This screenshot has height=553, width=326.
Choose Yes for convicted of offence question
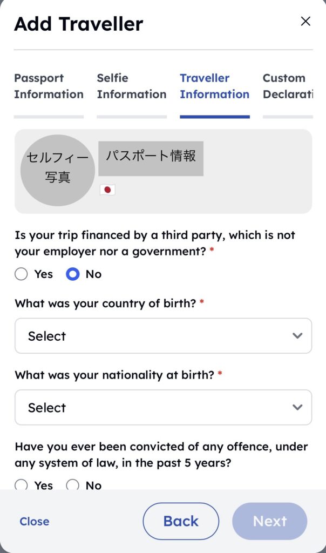[x=22, y=485]
